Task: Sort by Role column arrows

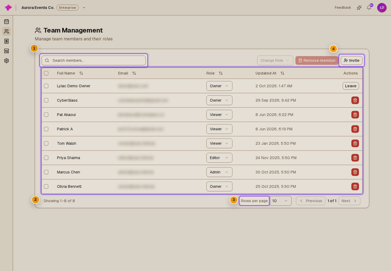Action: [221, 73]
